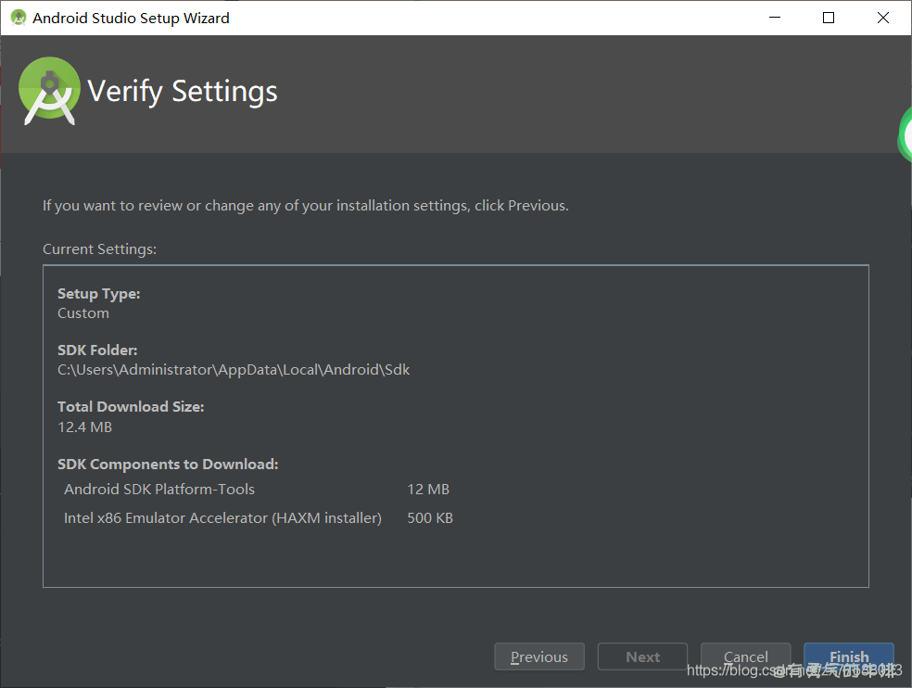The width and height of the screenshot is (912, 688).
Task: Select the Android SDK Platform-Tools row
Action: pos(257,489)
